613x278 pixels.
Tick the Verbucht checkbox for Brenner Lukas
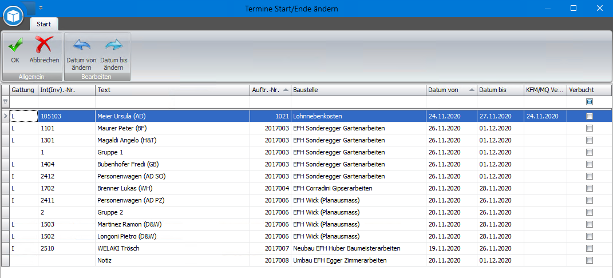590,188
